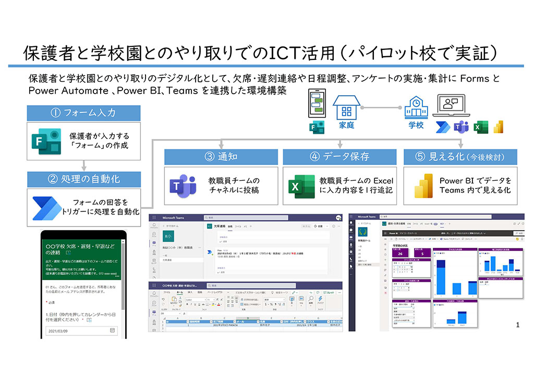
Task: Click the lightning アイデア icon in Excel ribbon
Action: point(320,299)
